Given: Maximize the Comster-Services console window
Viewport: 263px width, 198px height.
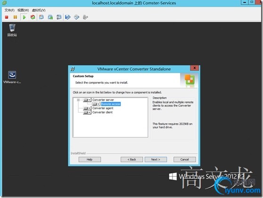Looking at the screenshot, I should (252, 2).
